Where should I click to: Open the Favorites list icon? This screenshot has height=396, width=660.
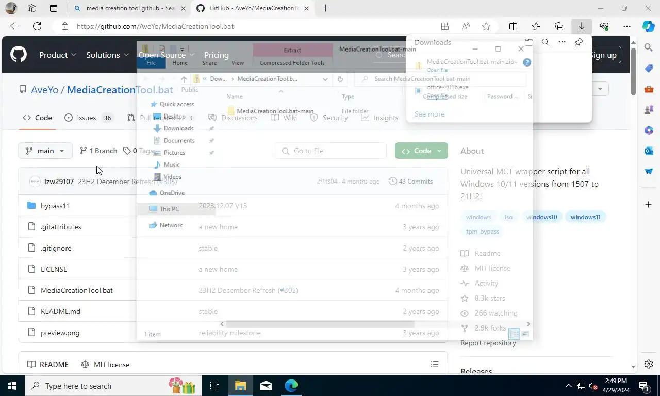coord(536,26)
